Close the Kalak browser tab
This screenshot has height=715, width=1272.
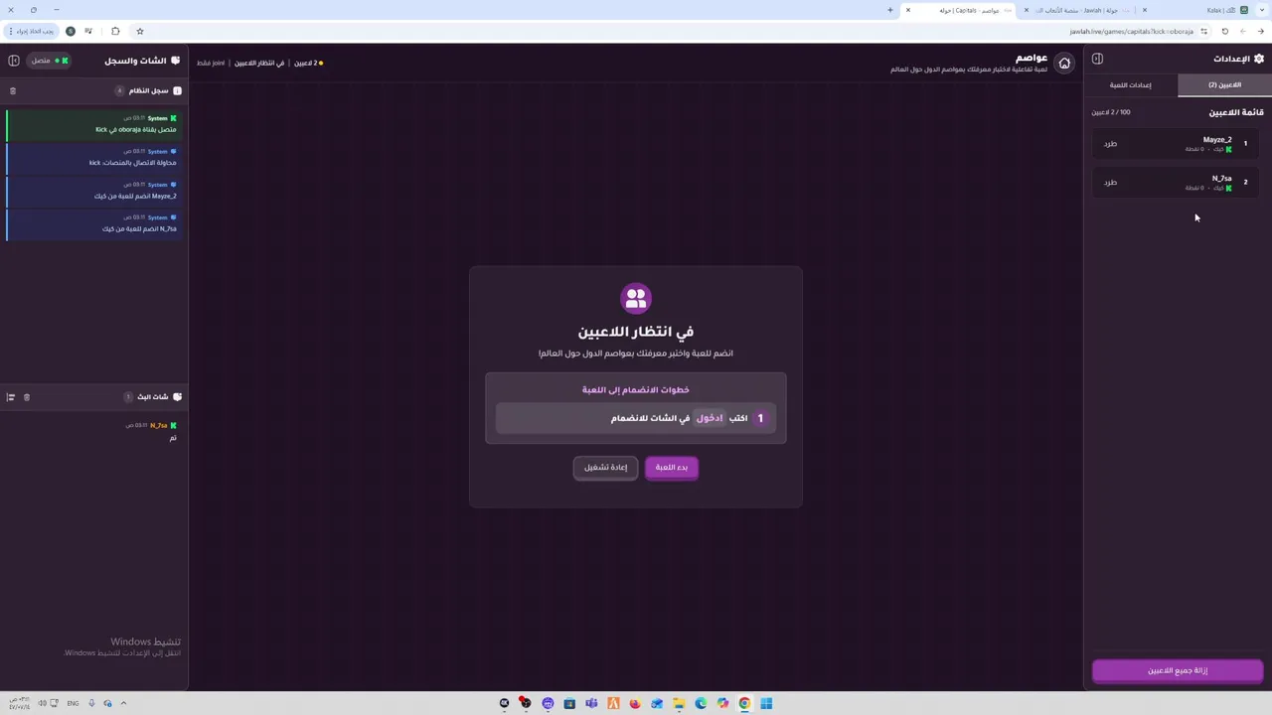tap(1145, 10)
